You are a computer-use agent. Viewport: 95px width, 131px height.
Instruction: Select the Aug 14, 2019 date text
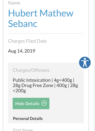[x=21, y=51]
